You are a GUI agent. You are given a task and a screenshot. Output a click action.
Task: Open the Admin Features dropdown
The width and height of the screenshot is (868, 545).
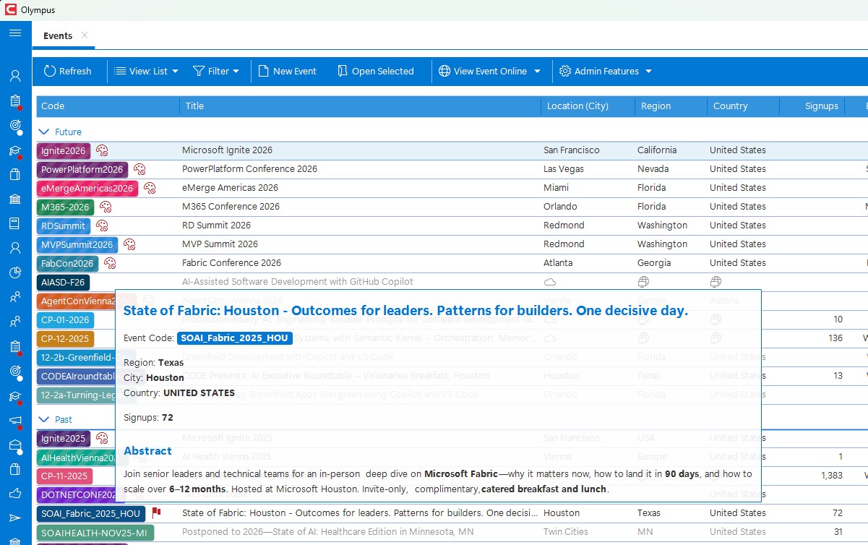[x=606, y=71]
